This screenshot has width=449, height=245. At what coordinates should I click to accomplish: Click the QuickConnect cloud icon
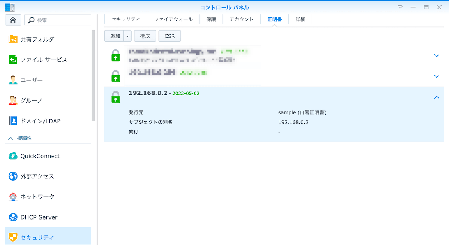pos(13,156)
